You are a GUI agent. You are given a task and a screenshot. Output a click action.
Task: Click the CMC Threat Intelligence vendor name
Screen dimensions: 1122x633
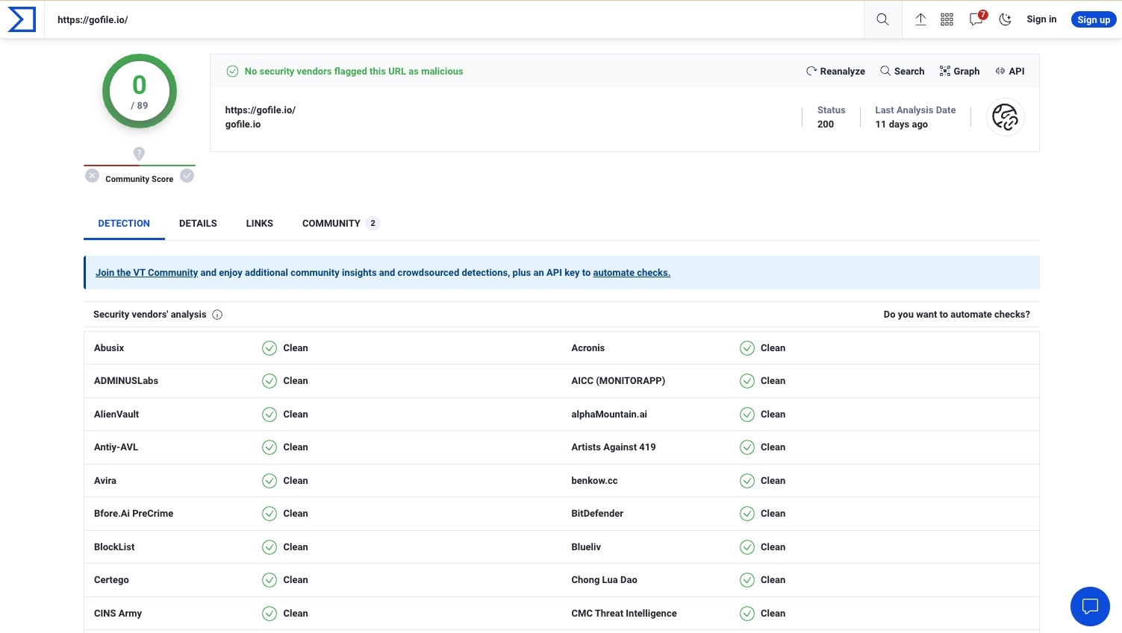click(624, 614)
